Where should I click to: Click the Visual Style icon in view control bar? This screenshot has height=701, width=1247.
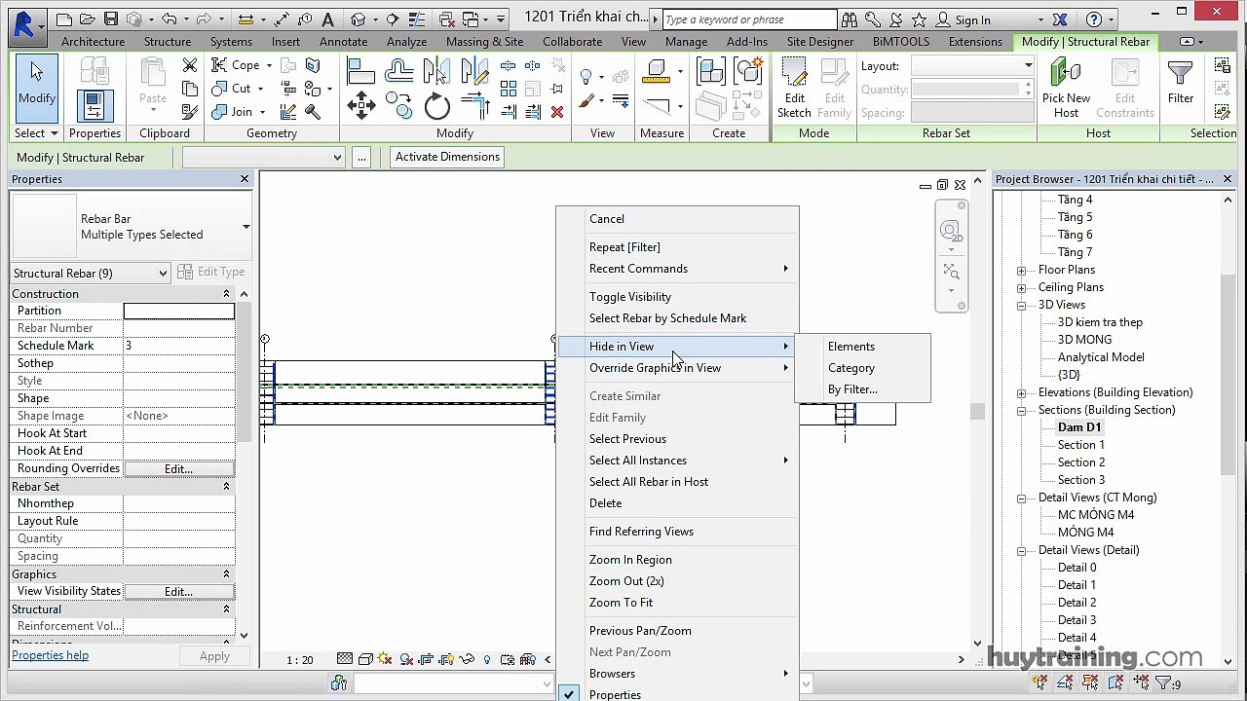365,659
